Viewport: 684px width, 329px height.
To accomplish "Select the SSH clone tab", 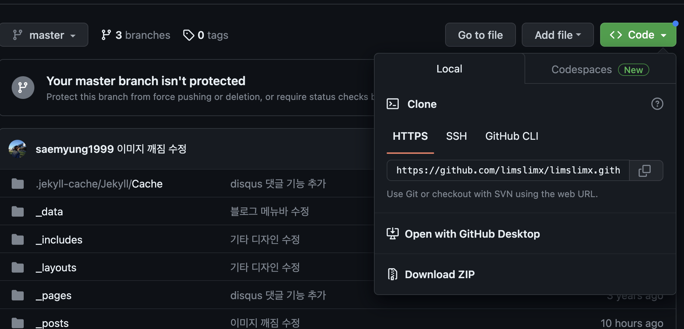I will pyautogui.click(x=456, y=136).
